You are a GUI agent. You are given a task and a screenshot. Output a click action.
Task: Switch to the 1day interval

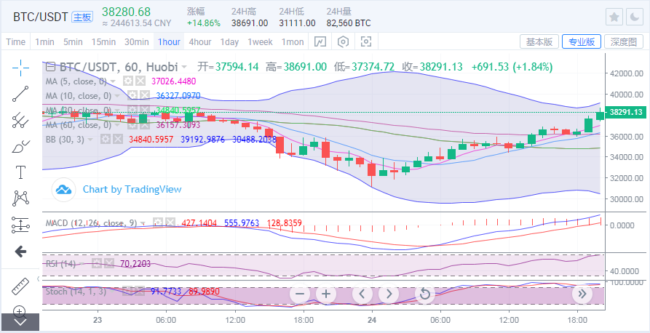coord(229,42)
